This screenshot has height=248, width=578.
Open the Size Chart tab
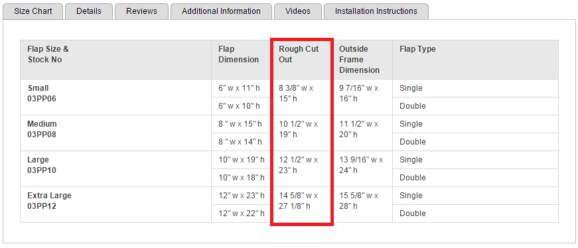(x=33, y=11)
